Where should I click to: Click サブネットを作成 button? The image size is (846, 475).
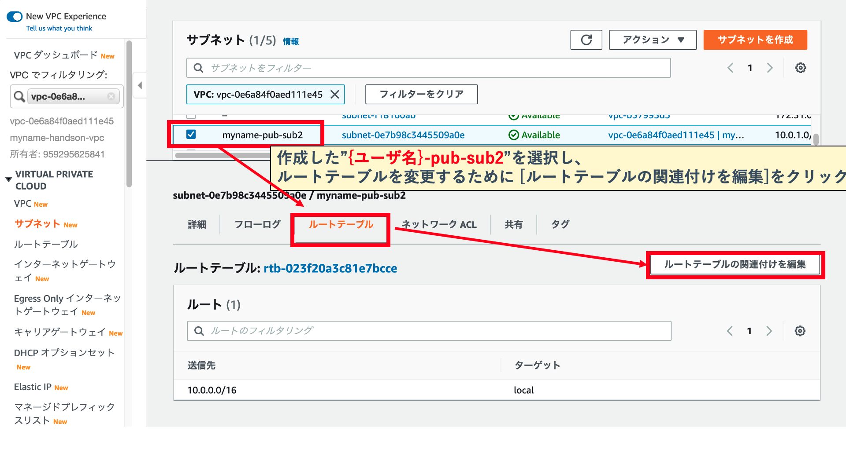[755, 40]
